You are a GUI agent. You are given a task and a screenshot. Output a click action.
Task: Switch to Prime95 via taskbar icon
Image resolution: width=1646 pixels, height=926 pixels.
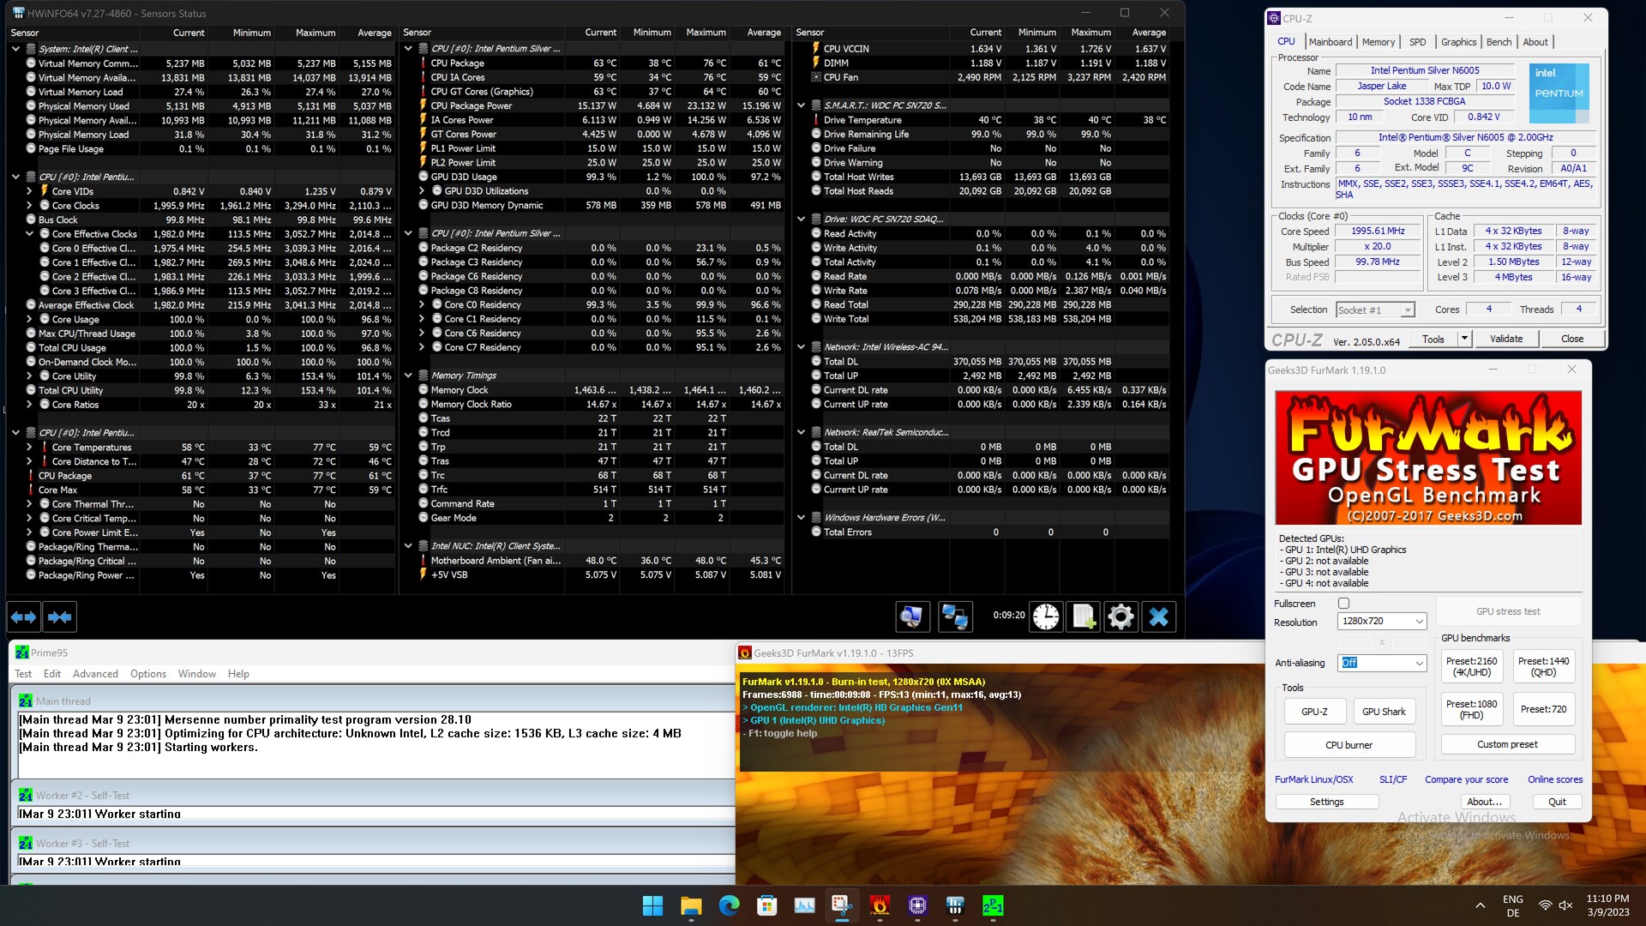pyautogui.click(x=993, y=905)
